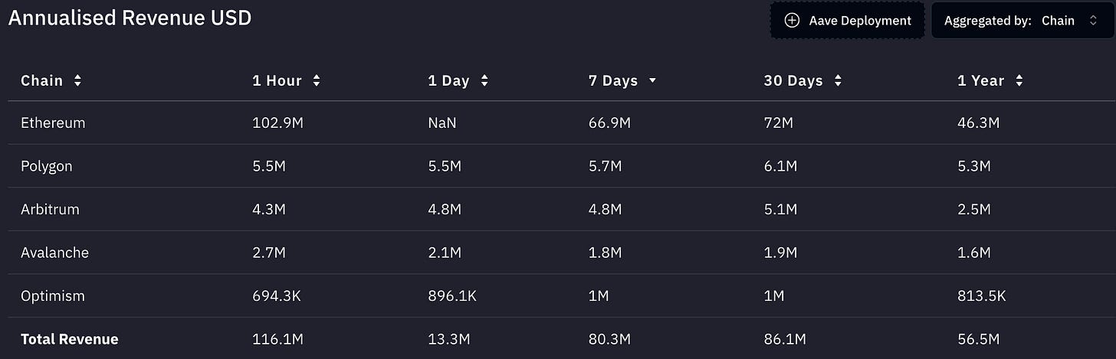Screen dimensions: 1116x359
Task: Click the 4.3M Arbitrum 1 Hour value
Action: click(269, 209)
